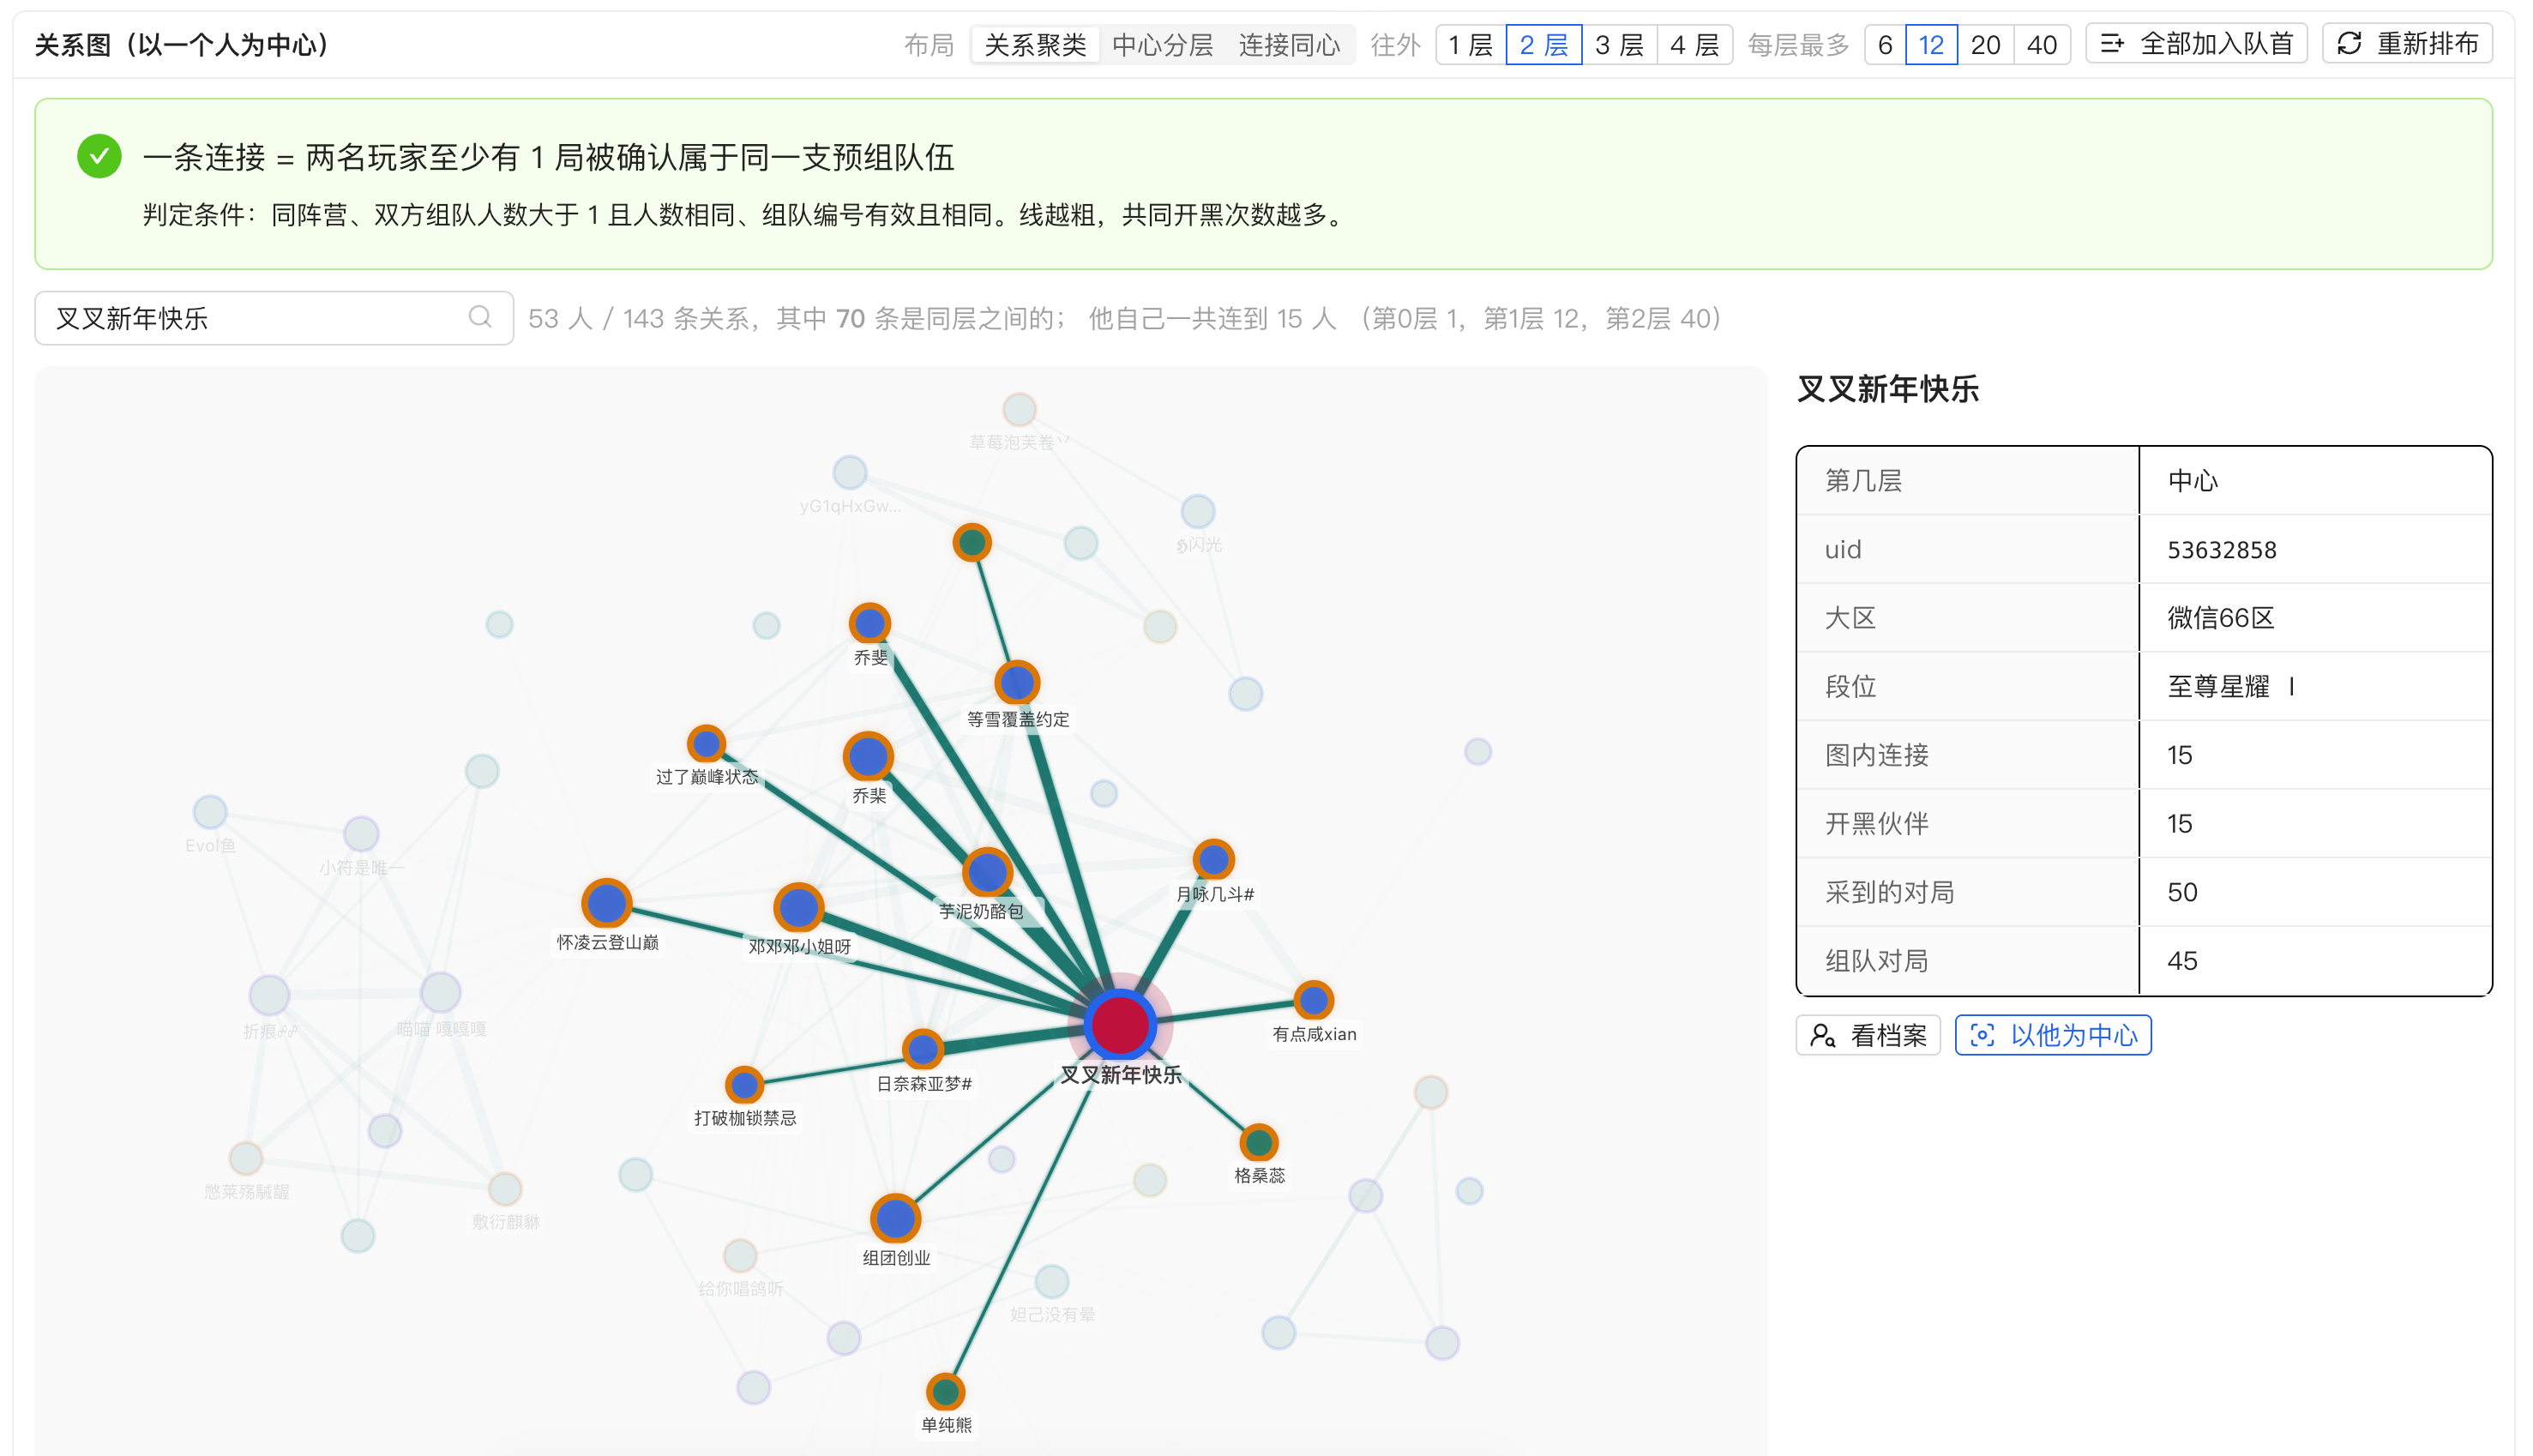Set per-layer maximum to 12
2533x1456 pixels.
(x=1931, y=45)
